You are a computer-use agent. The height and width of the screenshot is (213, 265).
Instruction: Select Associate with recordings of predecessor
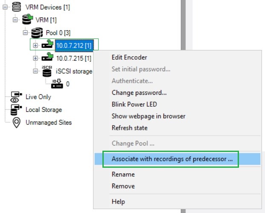click(172, 159)
